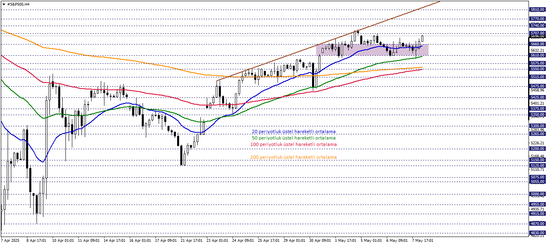Click the 5632.21 price scale value
Image resolution: width=547 pixels, height=245 pixels.
pos(537,51)
